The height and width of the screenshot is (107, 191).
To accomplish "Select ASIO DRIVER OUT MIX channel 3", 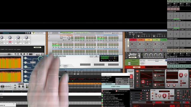I will (183, 34).
